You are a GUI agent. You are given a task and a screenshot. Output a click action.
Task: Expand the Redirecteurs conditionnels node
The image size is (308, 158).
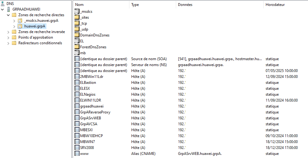coord(8,43)
